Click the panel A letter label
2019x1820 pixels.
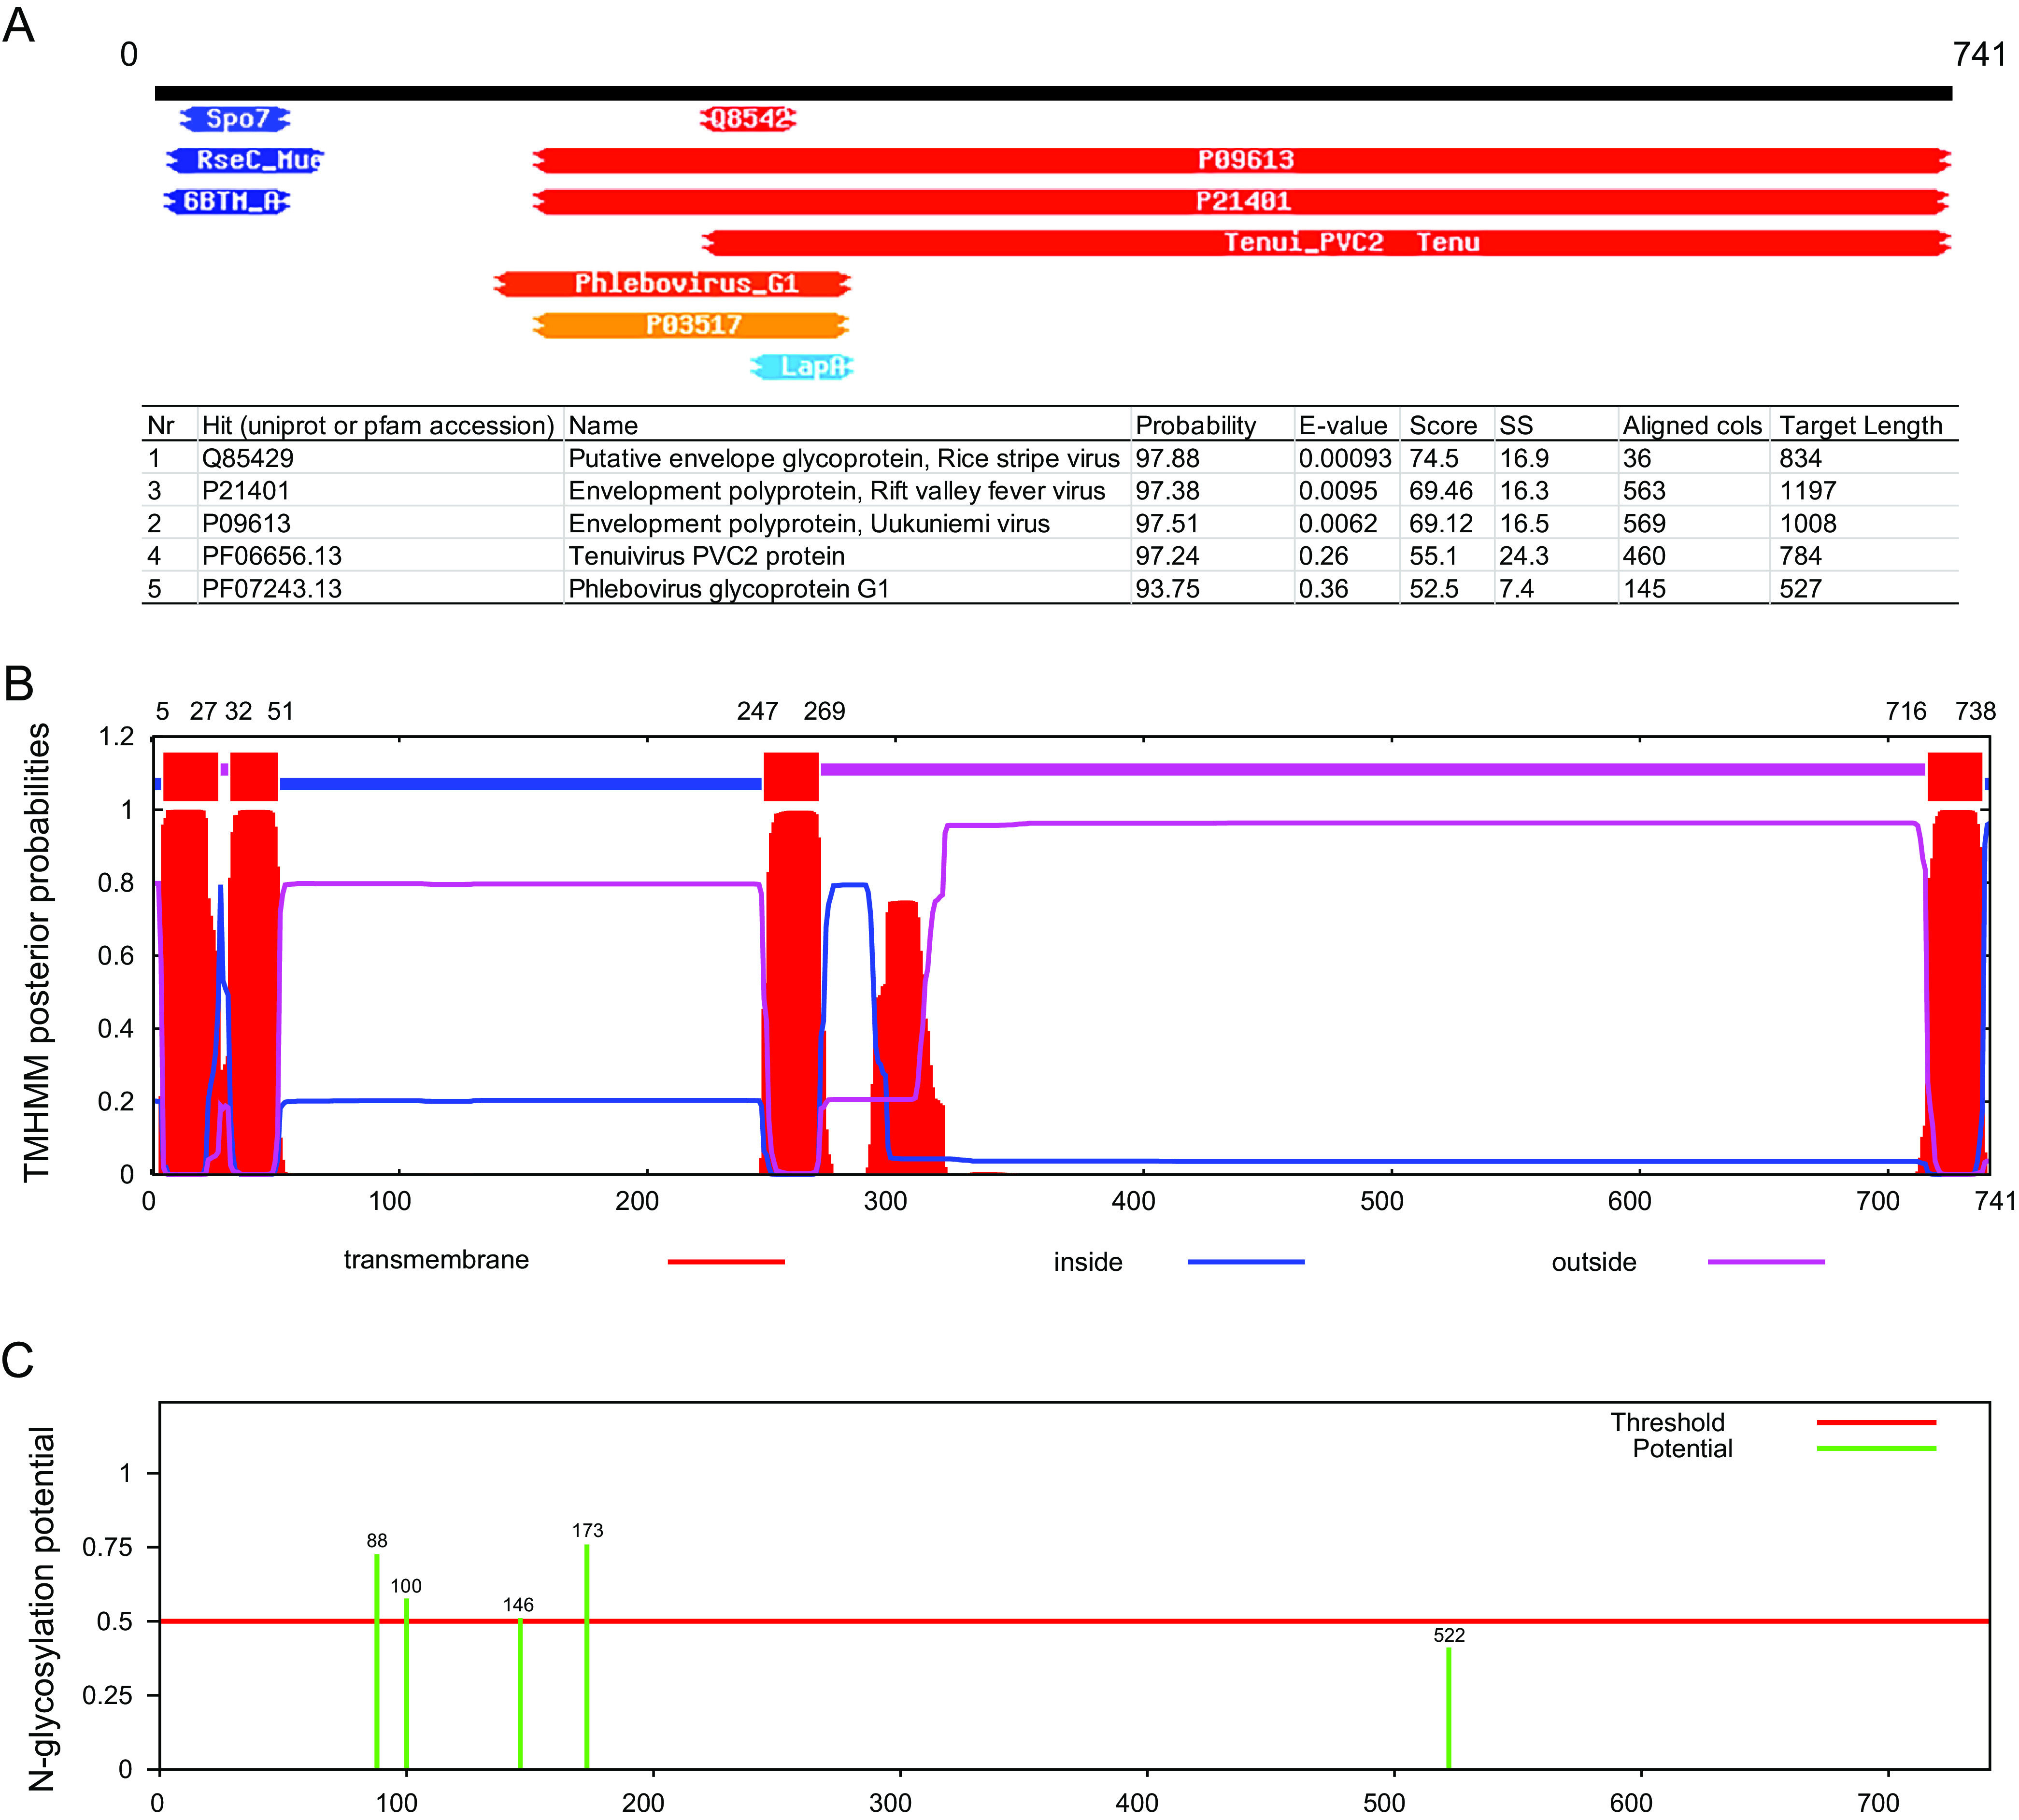[x=19, y=25]
